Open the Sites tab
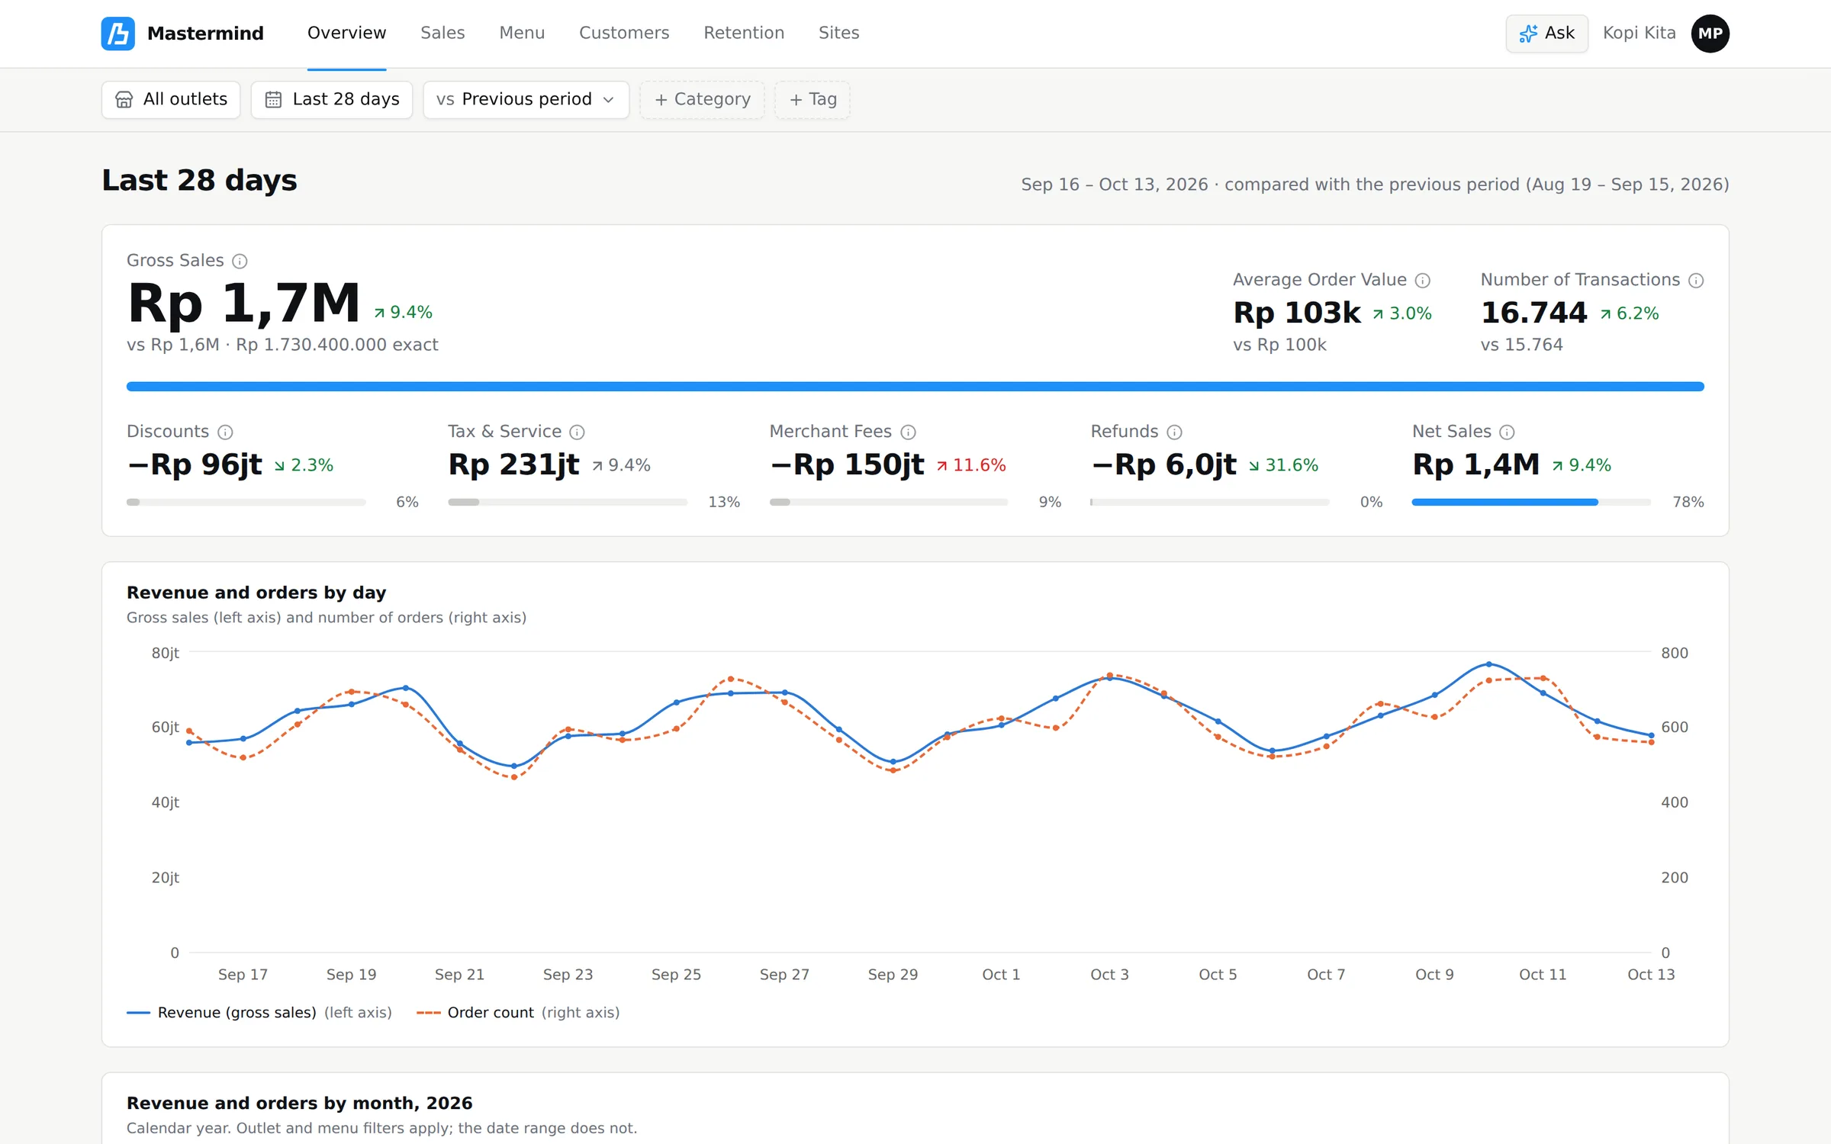The height and width of the screenshot is (1144, 1831). click(838, 33)
